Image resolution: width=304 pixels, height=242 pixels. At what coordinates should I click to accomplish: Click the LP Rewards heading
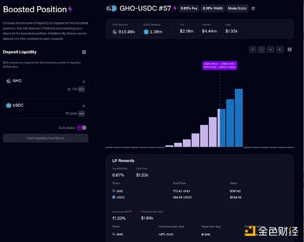(123, 161)
